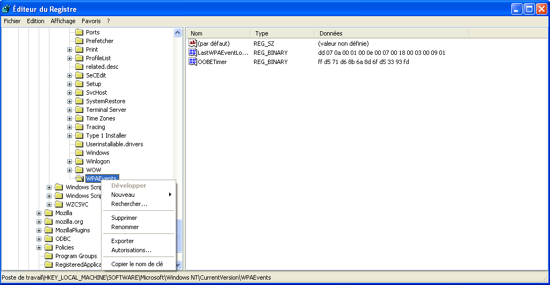Image resolution: width=550 pixels, height=285 pixels.
Task: Expand the Winlogon key node
Action: tap(70, 161)
